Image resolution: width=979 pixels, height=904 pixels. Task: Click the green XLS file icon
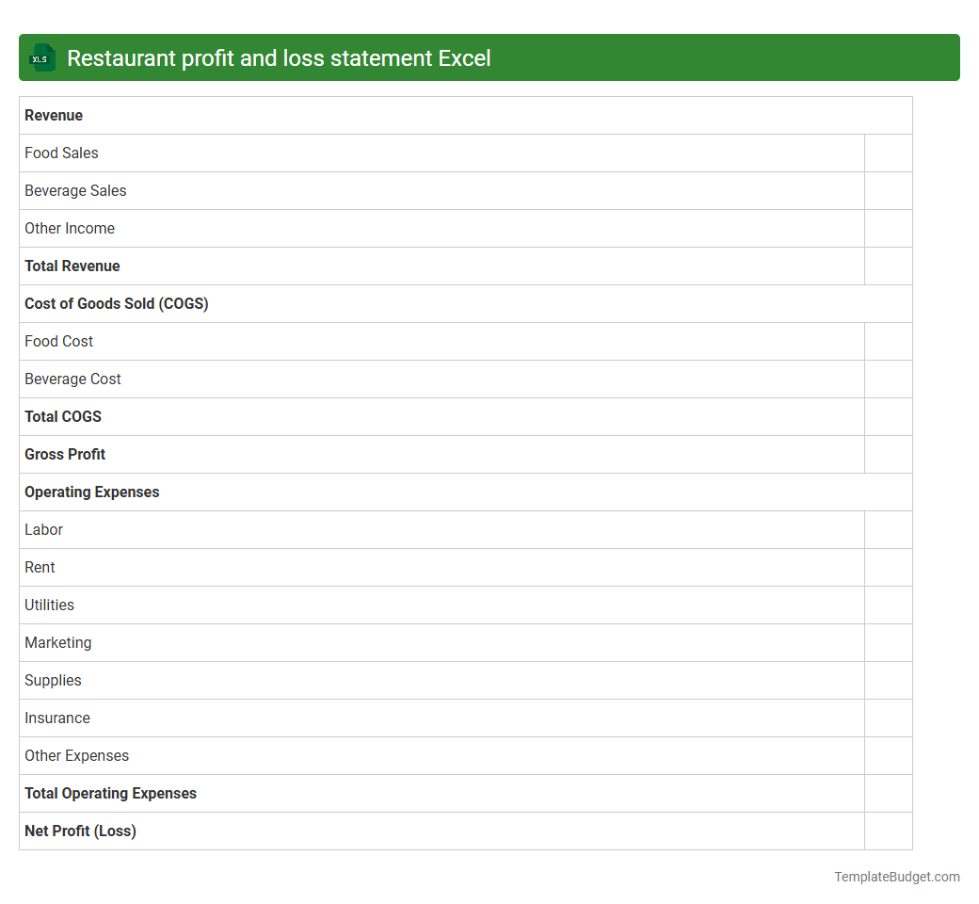(x=41, y=57)
